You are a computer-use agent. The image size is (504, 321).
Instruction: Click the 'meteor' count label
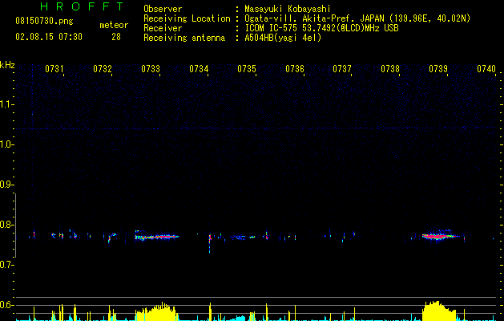click(x=114, y=25)
